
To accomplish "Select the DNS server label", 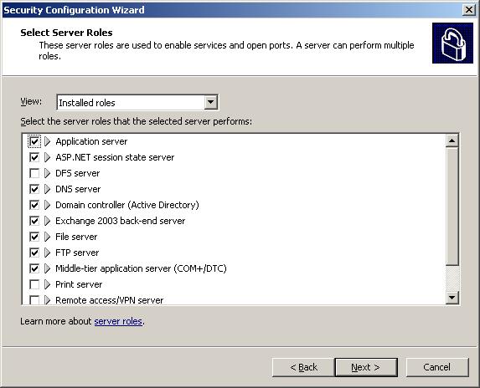I will coord(78,189).
